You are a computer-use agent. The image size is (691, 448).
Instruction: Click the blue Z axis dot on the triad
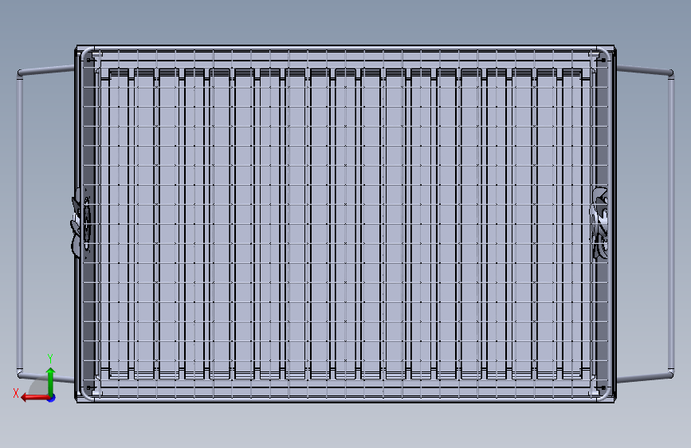[x=52, y=398]
